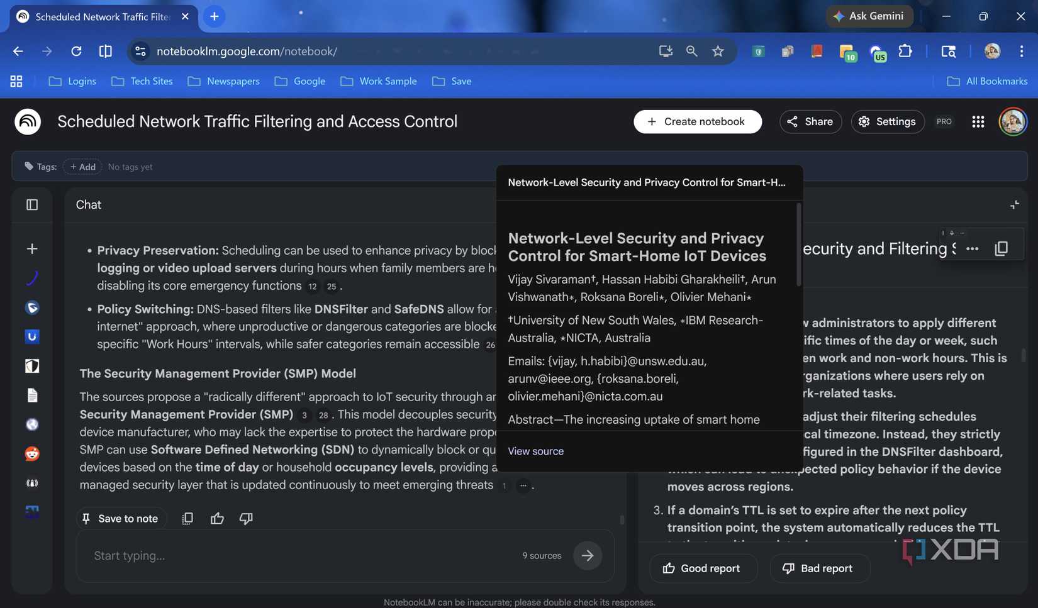Image resolution: width=1038 pixels, height=608 pixels.
Task: Reload the NotebookLM page
Action: click(76, 51)
